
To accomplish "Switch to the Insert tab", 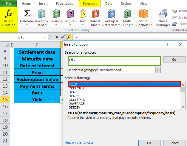I will pos(43,4).
